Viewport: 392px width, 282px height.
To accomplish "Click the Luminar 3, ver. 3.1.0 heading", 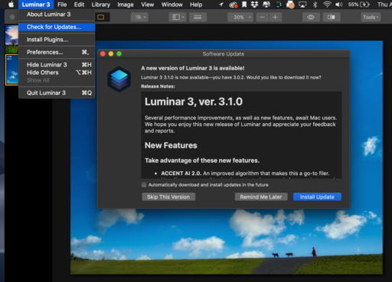I will pos(194,102).
